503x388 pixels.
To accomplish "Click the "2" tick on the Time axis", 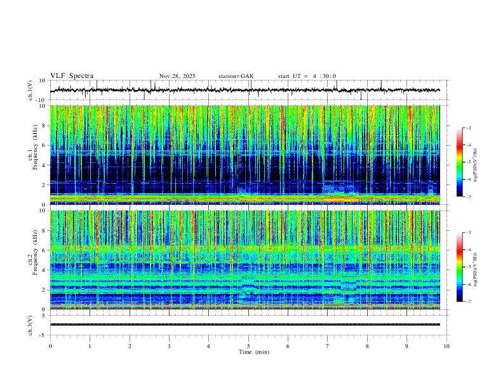I will coord(130,346).
